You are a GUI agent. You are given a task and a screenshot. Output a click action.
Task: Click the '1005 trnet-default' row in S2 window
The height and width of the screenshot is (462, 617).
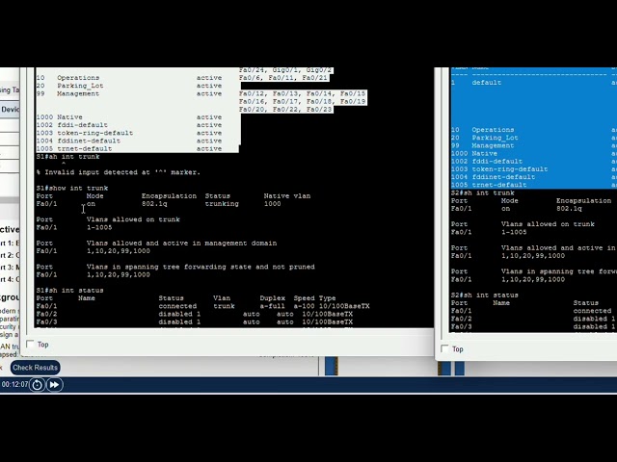(x=533, y=185)
